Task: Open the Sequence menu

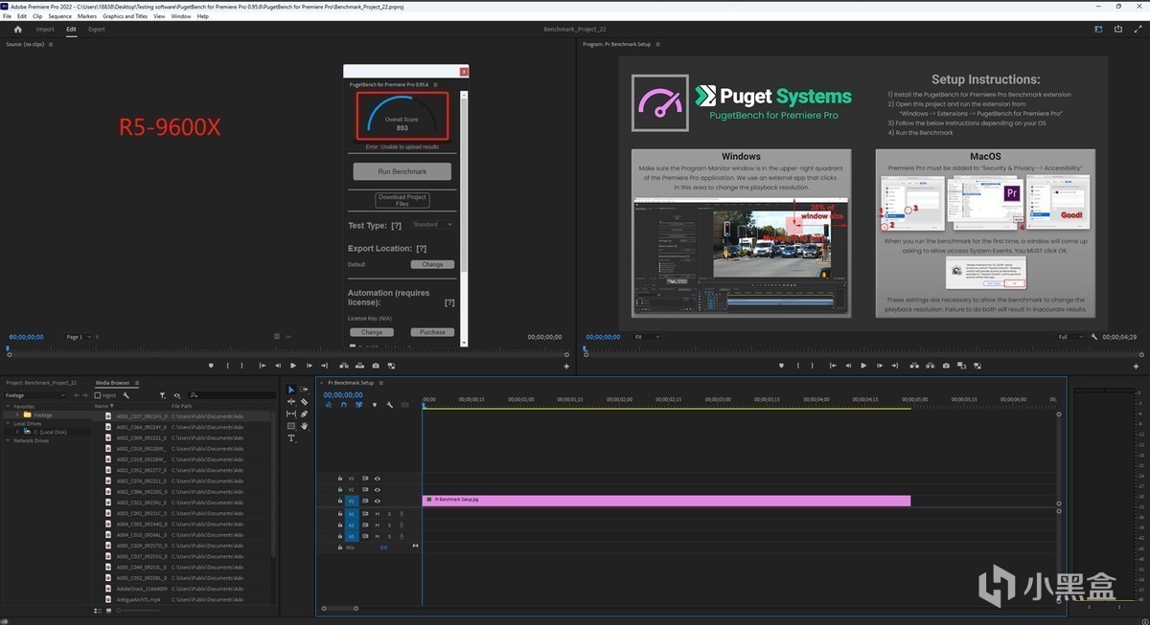Action: click(x=59, y=16)
